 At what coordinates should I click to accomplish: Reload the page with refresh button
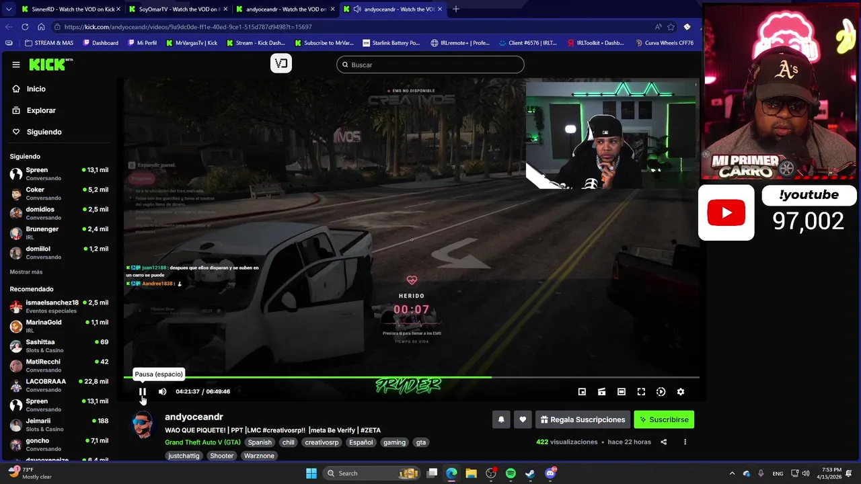[25, 27]
